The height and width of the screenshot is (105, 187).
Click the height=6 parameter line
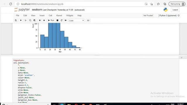(23, 80)
